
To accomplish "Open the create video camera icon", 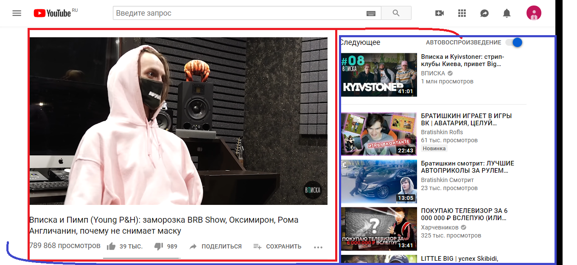I will 440,13.
